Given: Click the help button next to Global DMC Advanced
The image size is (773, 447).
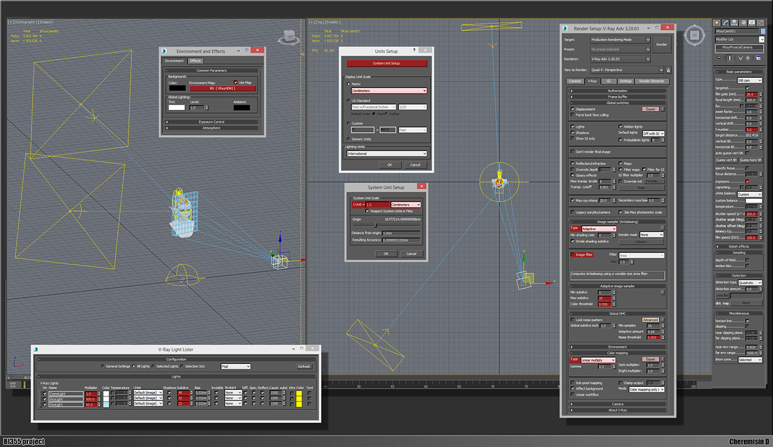Looking at the screenshot, I should [662, 320].
